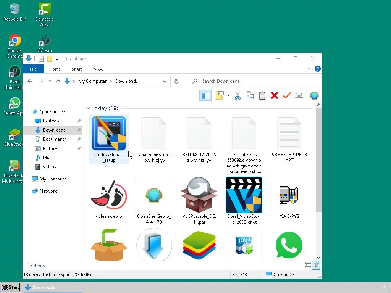This screenshot has height=293, width=391.
Task: Click the scroll-down arrow of file list
Action: (318, 258)
